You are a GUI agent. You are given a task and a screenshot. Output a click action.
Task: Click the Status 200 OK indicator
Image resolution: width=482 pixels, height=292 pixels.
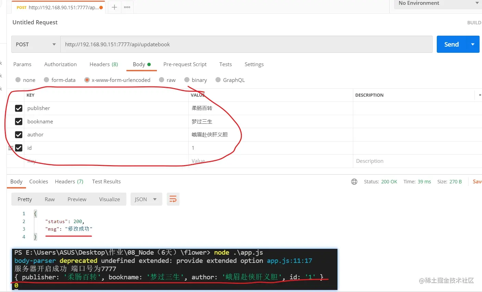[x=381, y=182]
